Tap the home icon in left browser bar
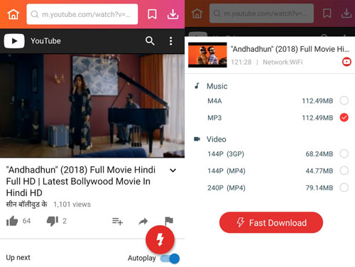 [13, 14]
